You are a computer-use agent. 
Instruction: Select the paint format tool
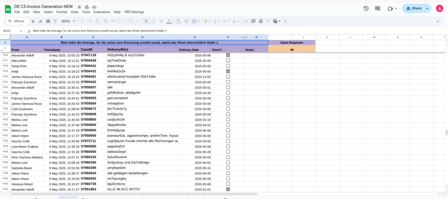click(55, 21)
